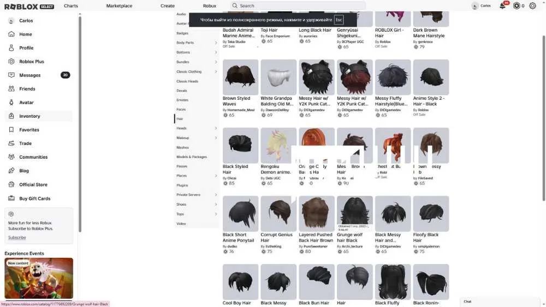Click the Inventory backpack icon
Viewport: 546px width, 307px height.
click(11, 116)
